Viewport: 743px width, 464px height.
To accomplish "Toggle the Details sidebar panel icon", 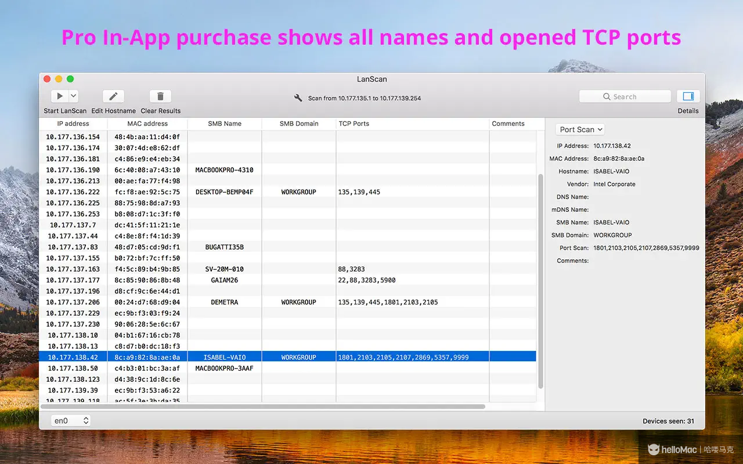I will 688,96.
